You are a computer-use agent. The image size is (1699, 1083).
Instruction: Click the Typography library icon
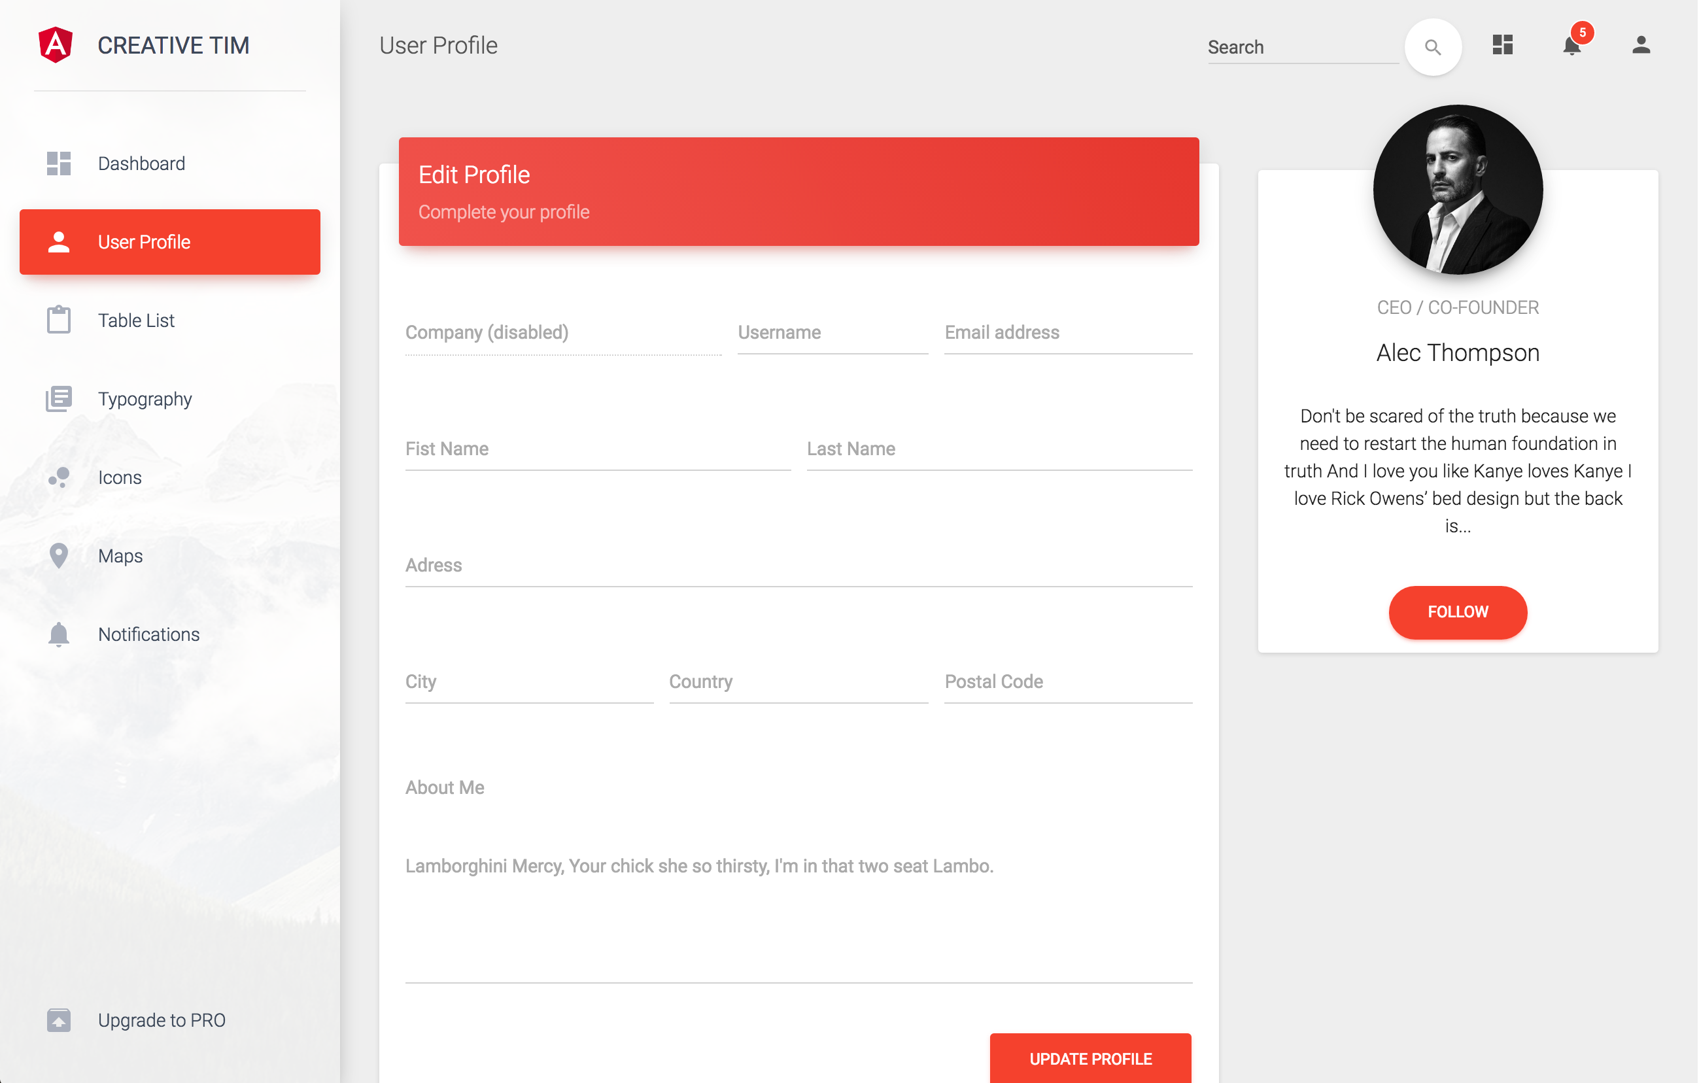pyautogui.click(x=59, y=399)
